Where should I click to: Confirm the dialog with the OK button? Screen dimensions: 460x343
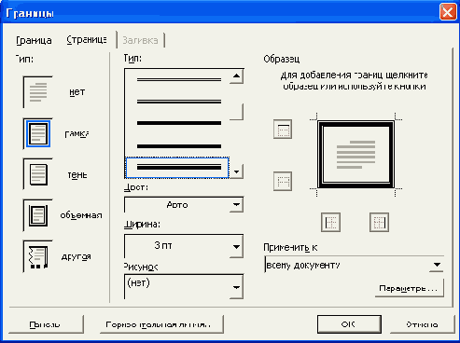(x=349, y=324)
